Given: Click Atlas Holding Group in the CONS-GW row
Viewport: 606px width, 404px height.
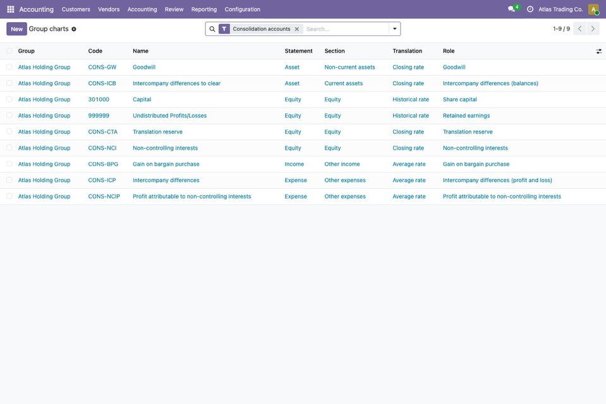Looking at the screenshot, I should pos(44,67).
